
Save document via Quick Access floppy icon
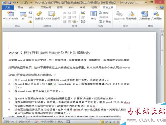(10, 2)
